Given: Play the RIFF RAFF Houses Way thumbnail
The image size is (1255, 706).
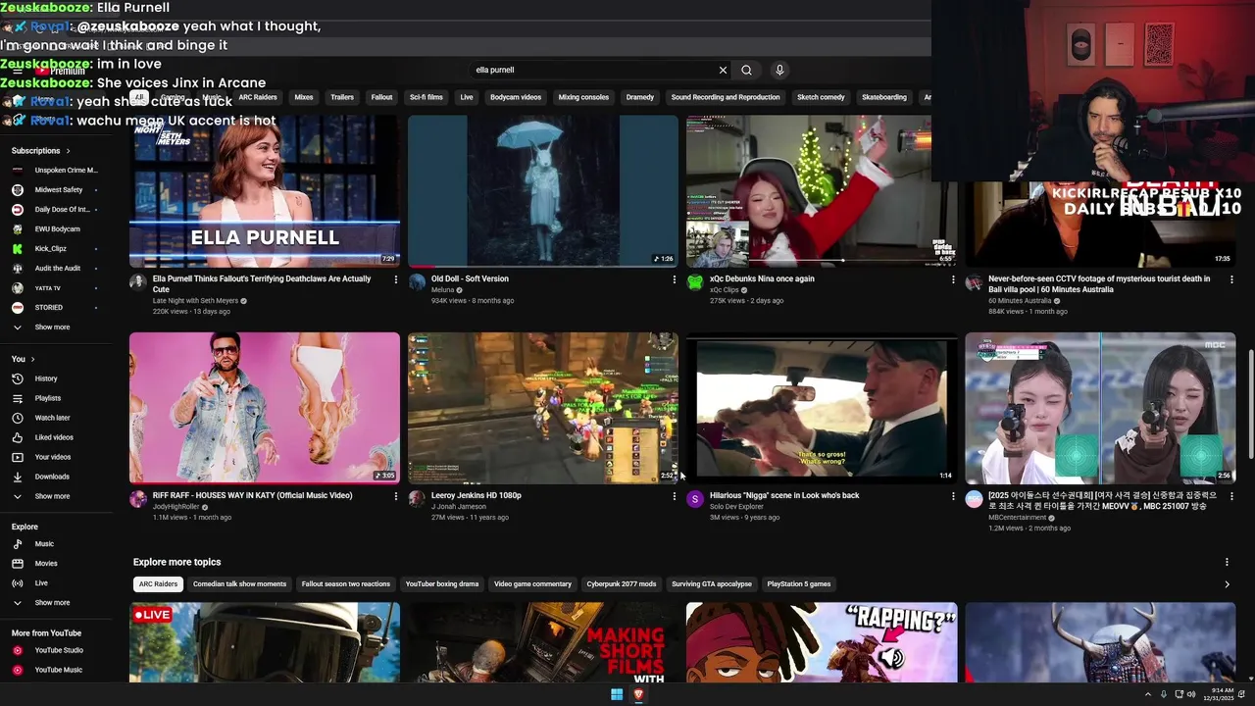Looking at the screenshot, I should coord(265,408).
